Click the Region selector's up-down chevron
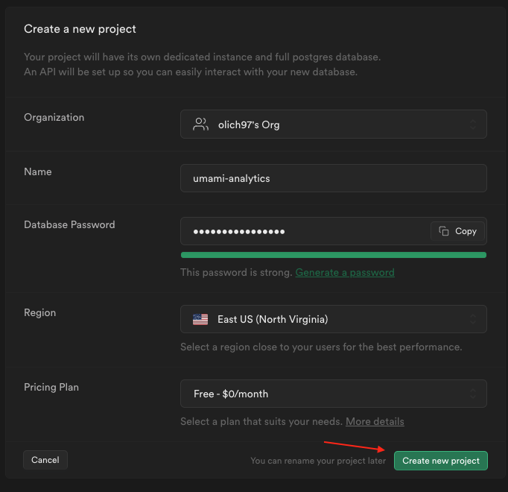Viewport: 508px width, 492px height. (472, 319)
